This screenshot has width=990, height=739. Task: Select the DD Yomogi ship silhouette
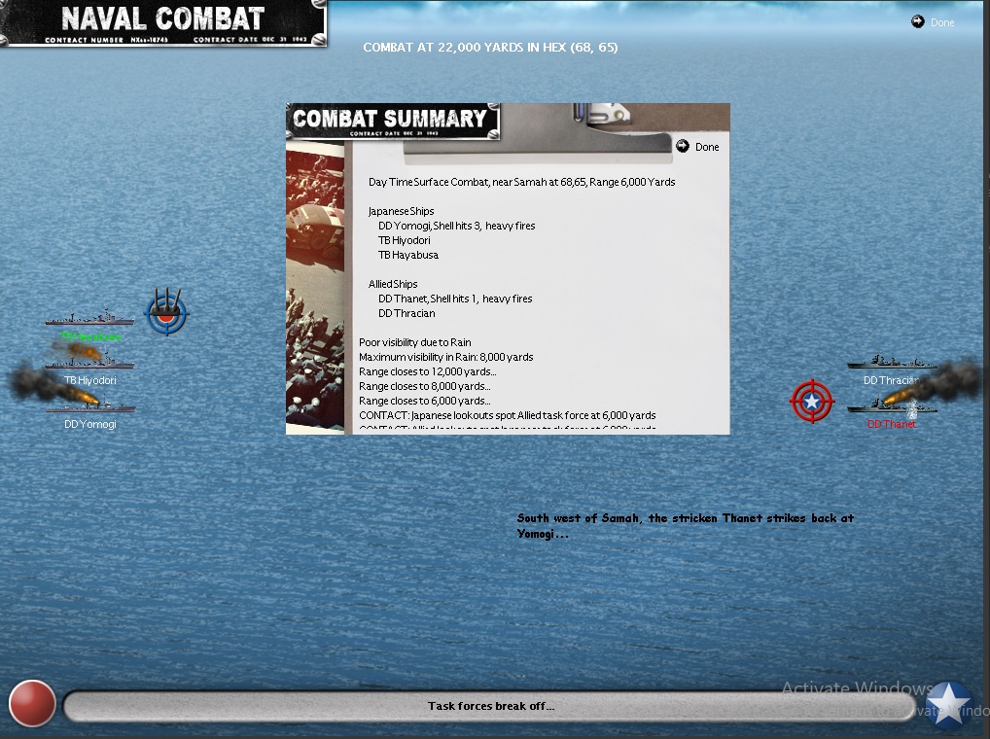90,405
